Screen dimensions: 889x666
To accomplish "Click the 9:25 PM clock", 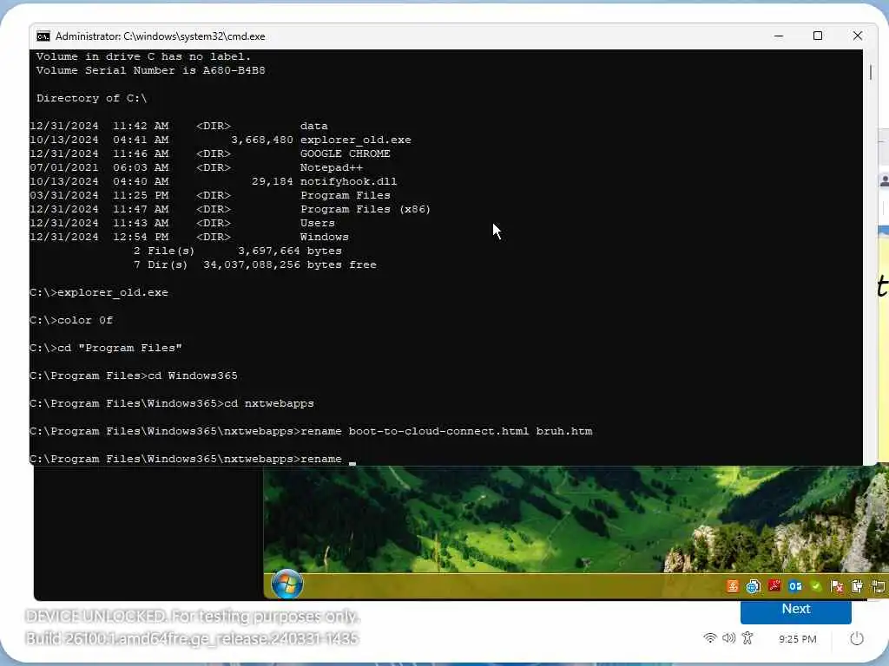I will click(x=797, y=639).
